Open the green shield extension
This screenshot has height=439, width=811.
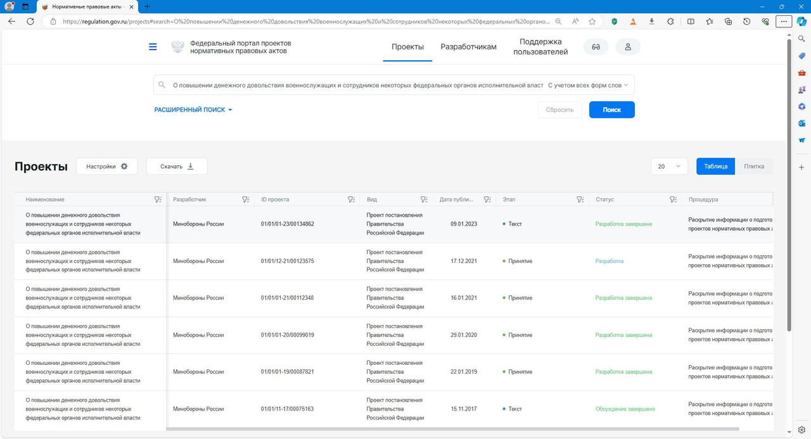click(x=614, y=21)
